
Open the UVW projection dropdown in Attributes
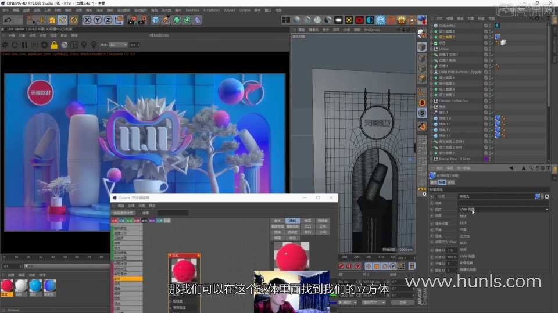503,209
